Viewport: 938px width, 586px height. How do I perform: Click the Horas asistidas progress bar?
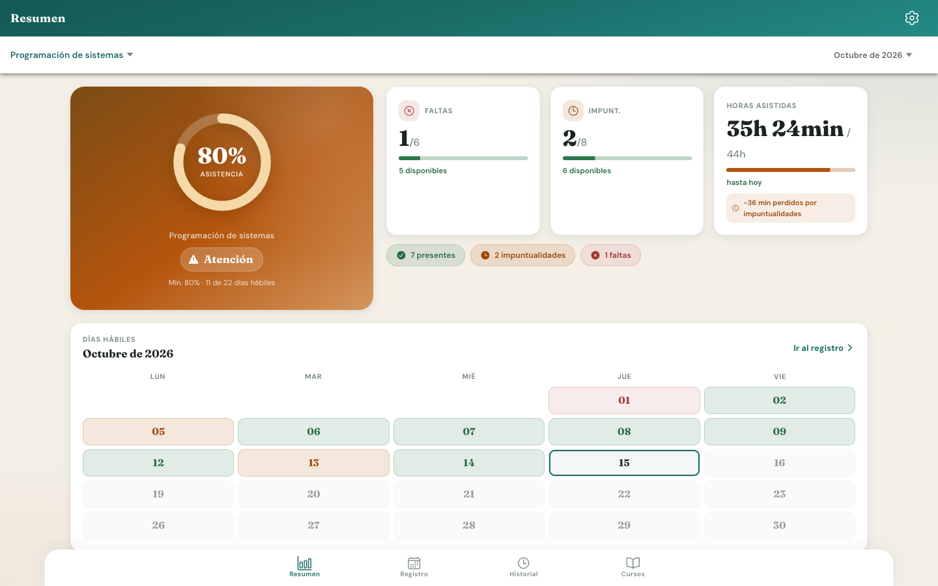pos(791,170)
